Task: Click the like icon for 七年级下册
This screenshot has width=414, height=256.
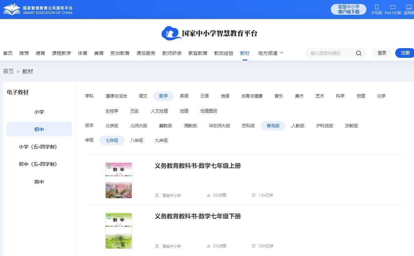Action: (209, 246)
